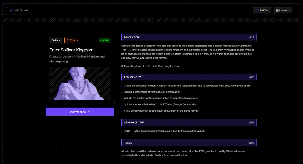
Task: Click the 'All submissions will be reviewed' terms text
Action: coord(183,153)
